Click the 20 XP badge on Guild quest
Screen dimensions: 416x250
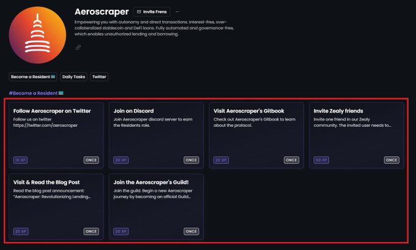121,232
